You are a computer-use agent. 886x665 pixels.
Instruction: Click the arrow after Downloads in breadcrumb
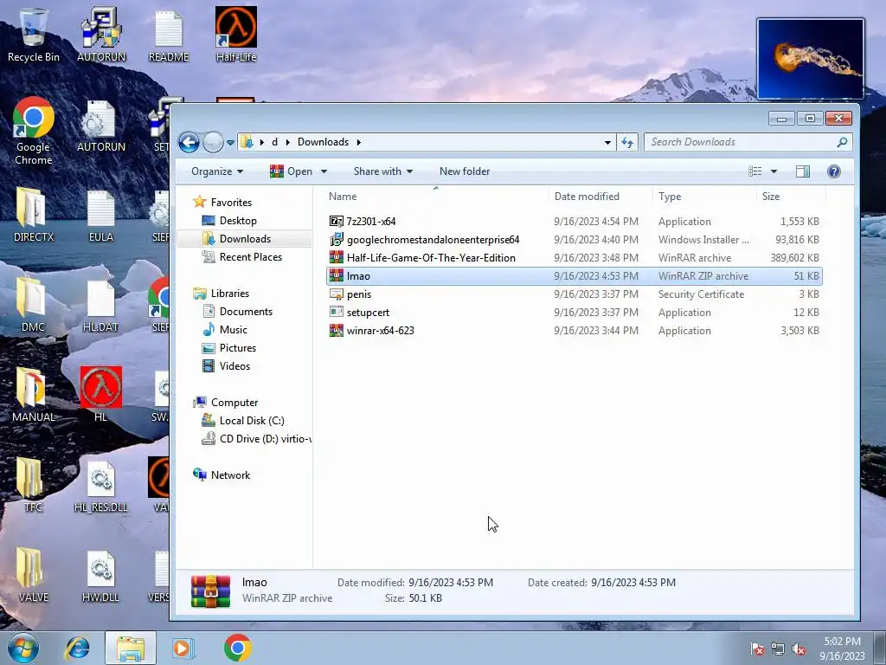pos(359,142)
